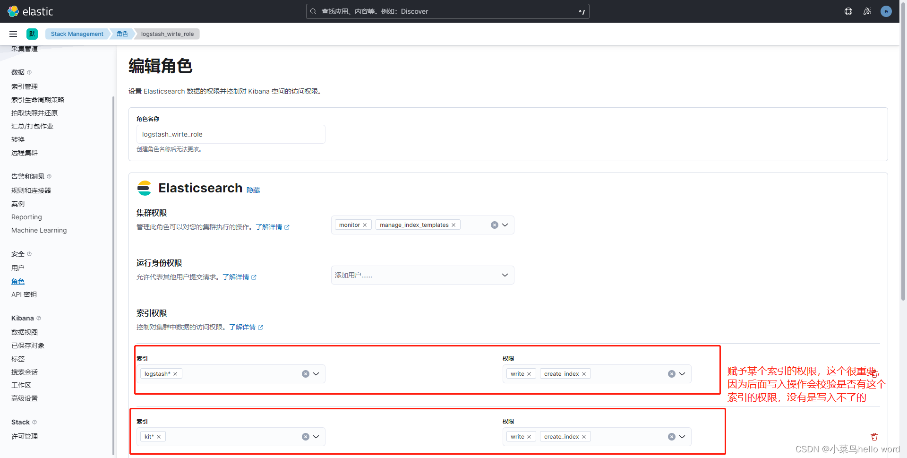Remove the monitor cluster privilege tag
The height and width of the screenshot is (458, 907).
(365, 225)
